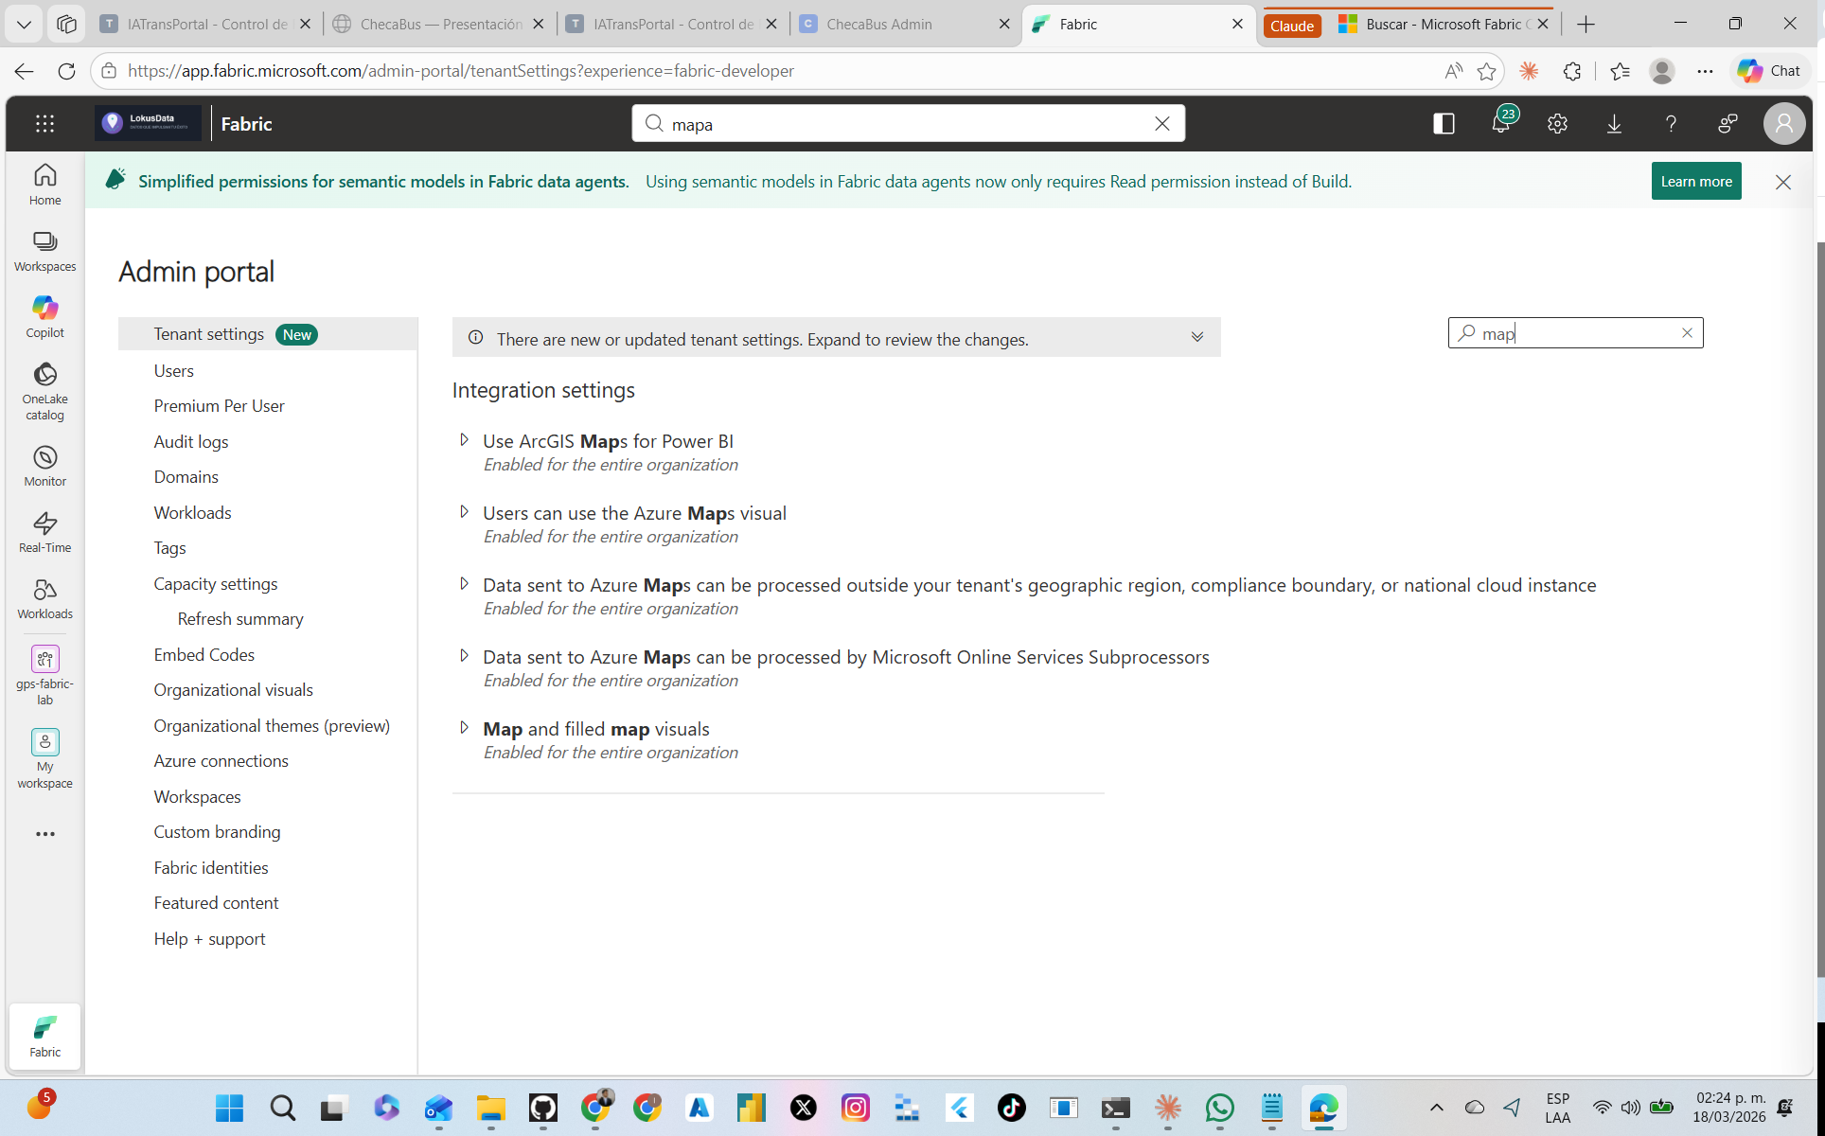Expand Users can use the Azure Maps visual
Image resolution: width=1825 pixels, height=1136 pixels.
[464, 512]
